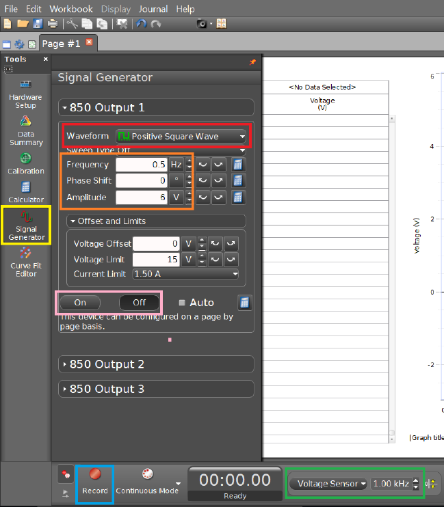Click Journal snapshot camera icon
The image size is (444, 507).
[202, 24]
